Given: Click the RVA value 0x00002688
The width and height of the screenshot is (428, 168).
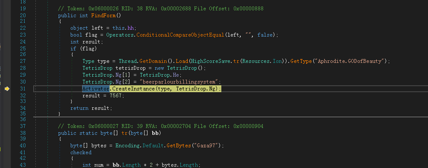Looking at the screenshot, I should tap(176, 9).
